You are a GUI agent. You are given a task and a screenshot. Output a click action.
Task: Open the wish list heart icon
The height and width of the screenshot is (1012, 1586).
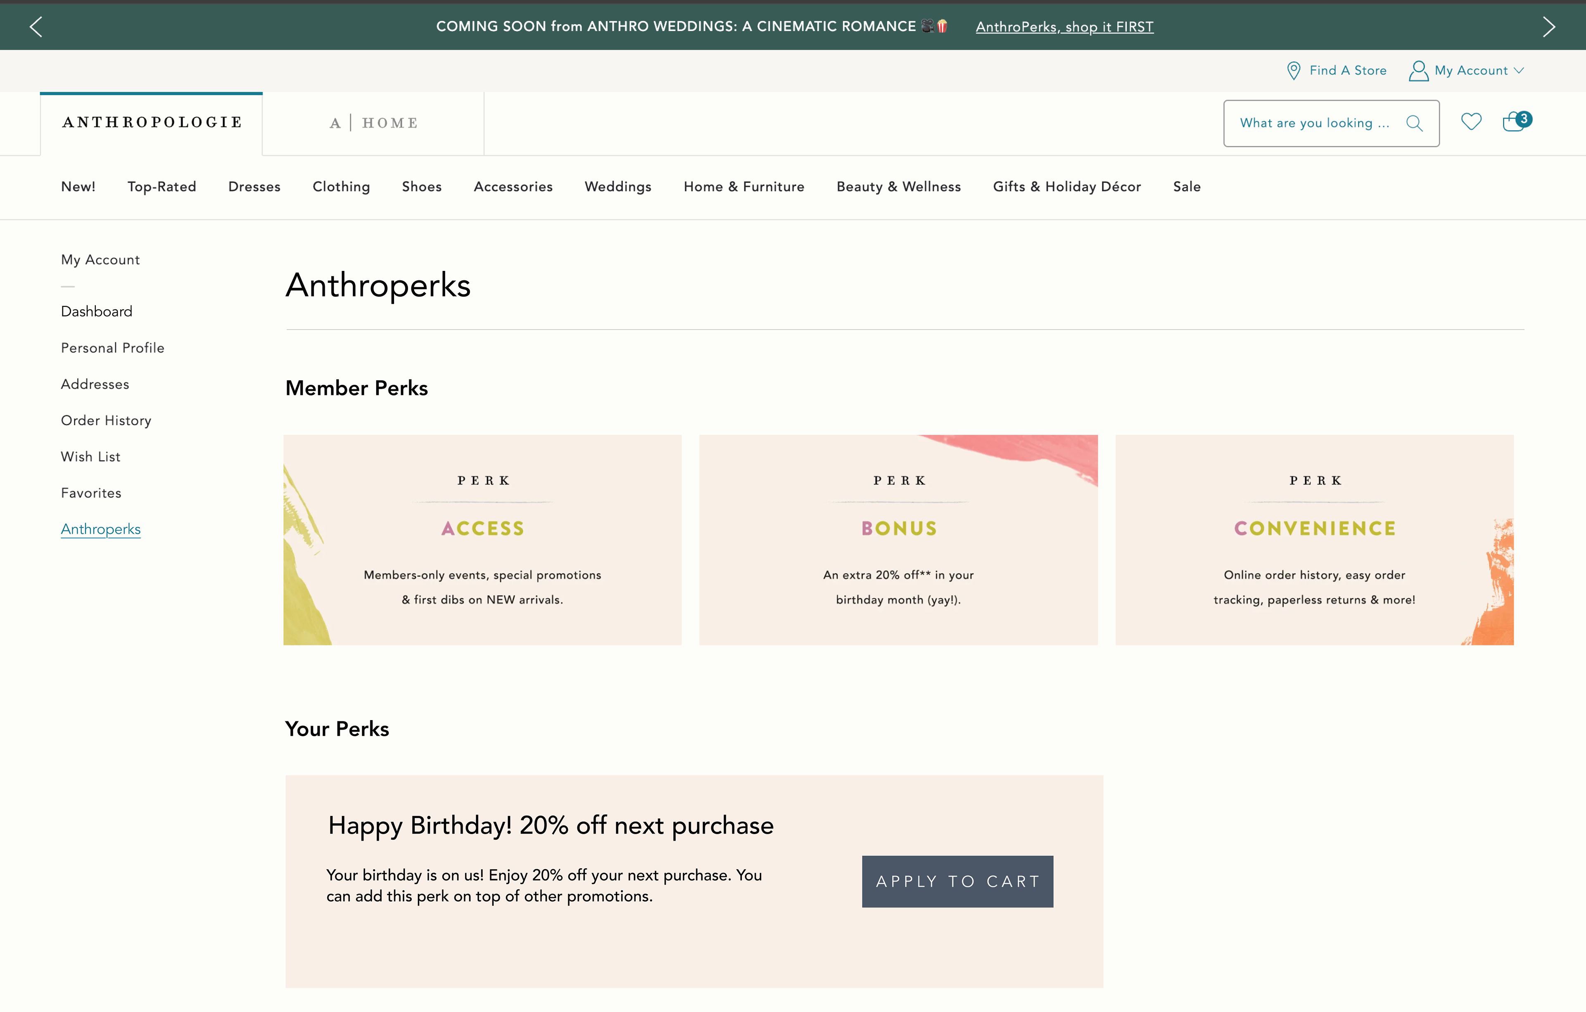point(1471,122)
